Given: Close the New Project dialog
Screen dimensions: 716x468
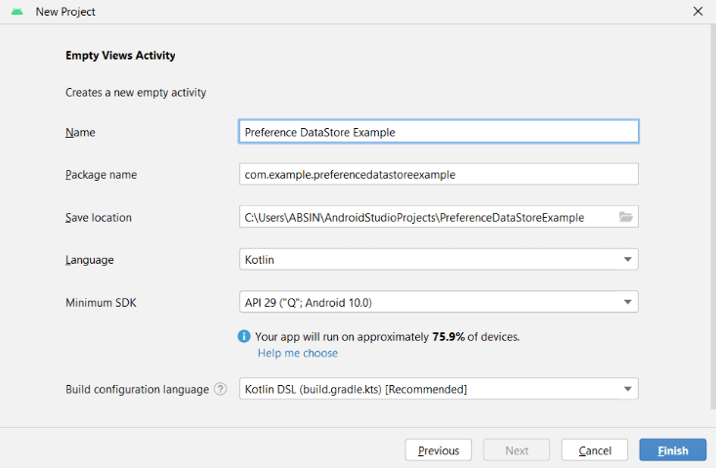Looking at the screenshot, I should (697, 12).
